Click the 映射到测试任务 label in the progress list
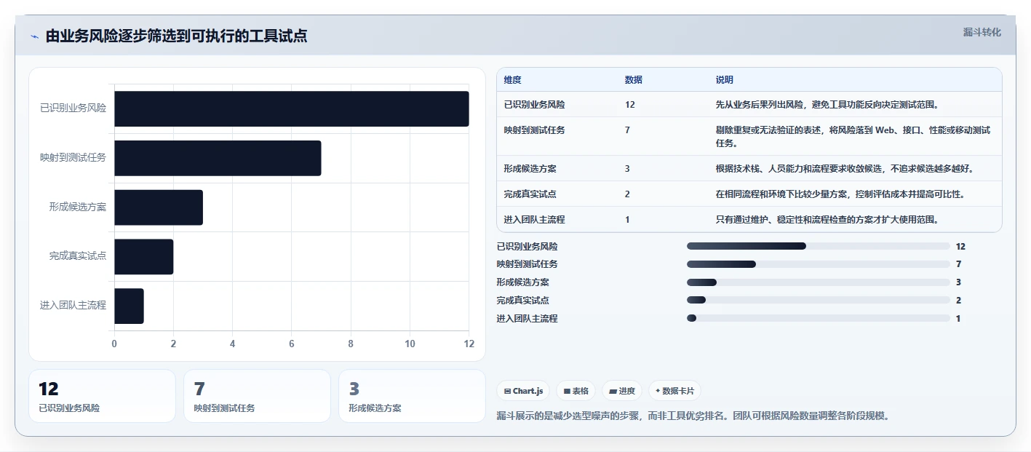Viewport: 1031px width, 452px height. point(528,264)
